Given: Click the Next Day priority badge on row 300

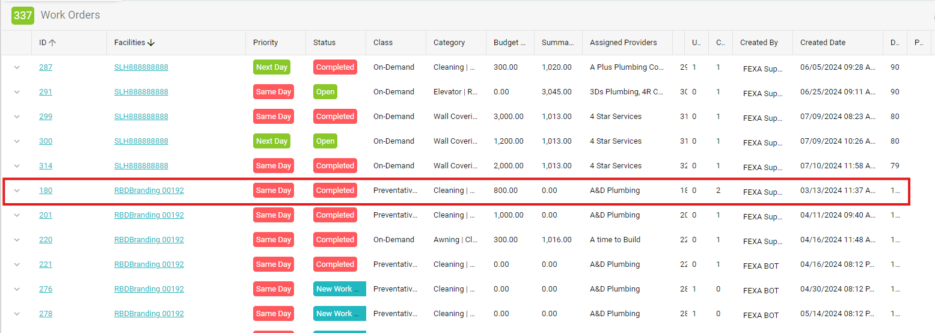Looking at the screenshot, I should point(272,141).
